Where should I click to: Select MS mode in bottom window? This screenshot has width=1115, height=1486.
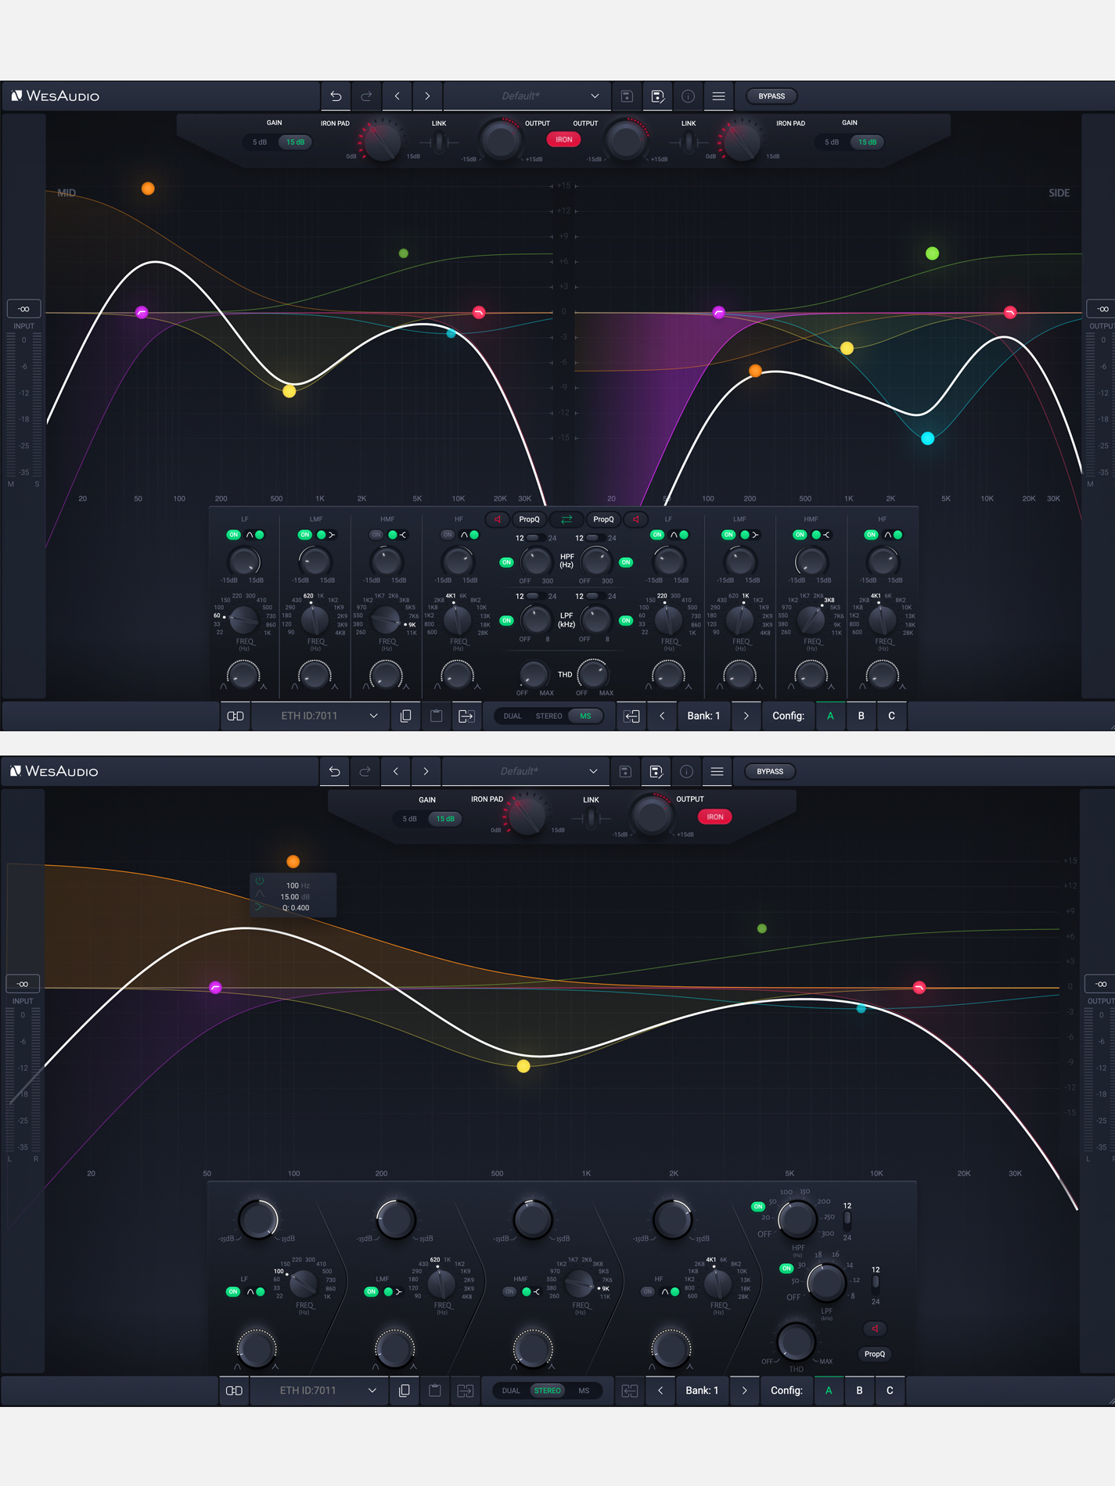(584, 1391)
